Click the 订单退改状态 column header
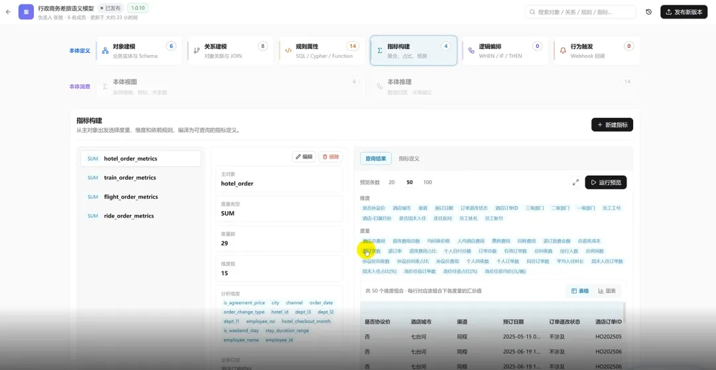Viewport: 716px width, 370px height. 564,322
